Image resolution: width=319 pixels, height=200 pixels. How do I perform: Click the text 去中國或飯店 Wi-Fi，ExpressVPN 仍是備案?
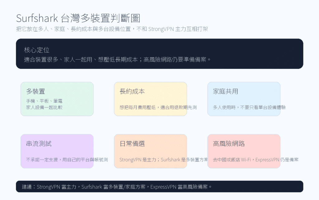(256, 160)
